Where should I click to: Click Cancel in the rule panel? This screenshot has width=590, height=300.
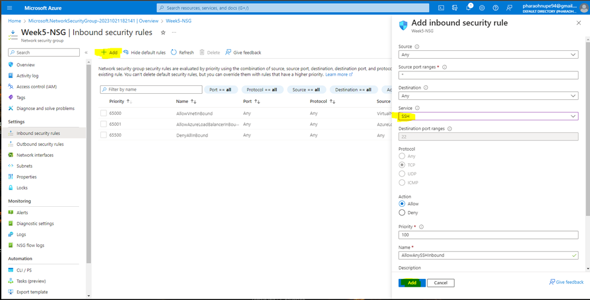coord(441,283)
